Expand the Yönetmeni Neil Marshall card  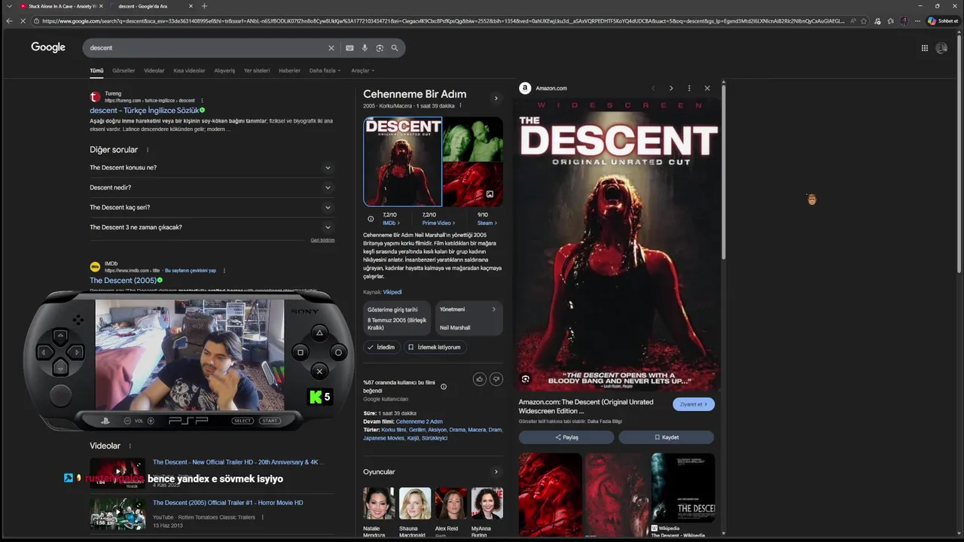click(x=468, y=318)
